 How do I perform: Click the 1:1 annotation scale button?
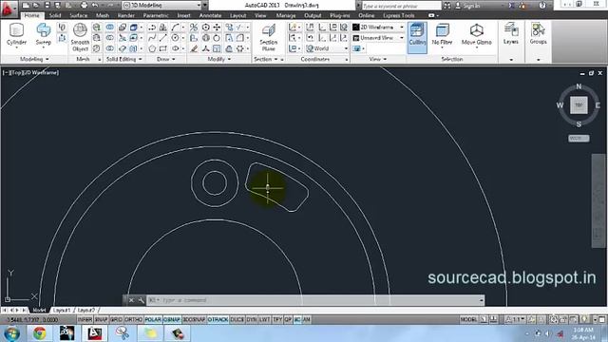tap(515, 319)
